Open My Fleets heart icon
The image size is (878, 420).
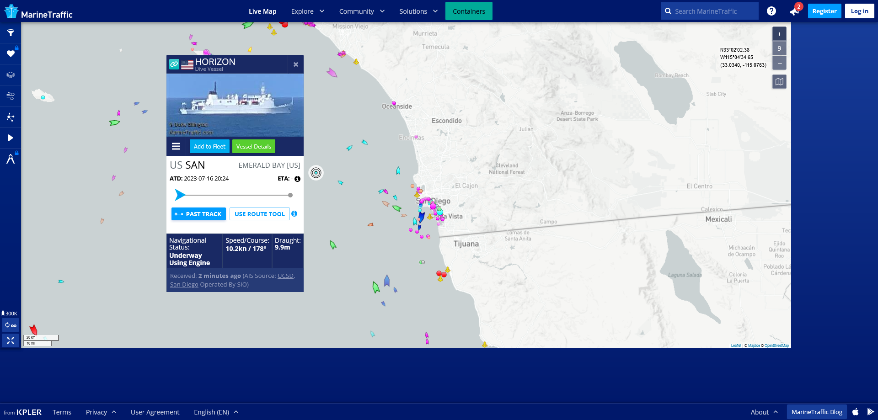tap(11, 54)
